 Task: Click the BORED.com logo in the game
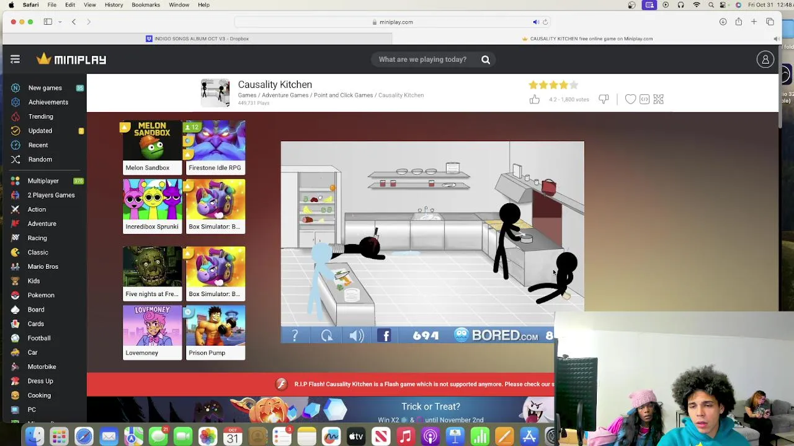pyautogui.click(x=496, y=335)
